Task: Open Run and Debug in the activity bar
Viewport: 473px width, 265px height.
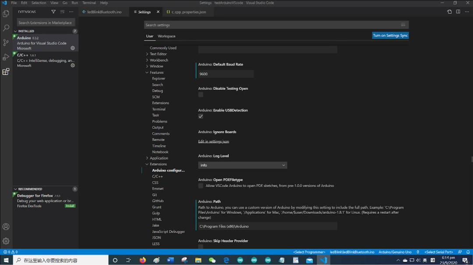Action: pos(6,56)
